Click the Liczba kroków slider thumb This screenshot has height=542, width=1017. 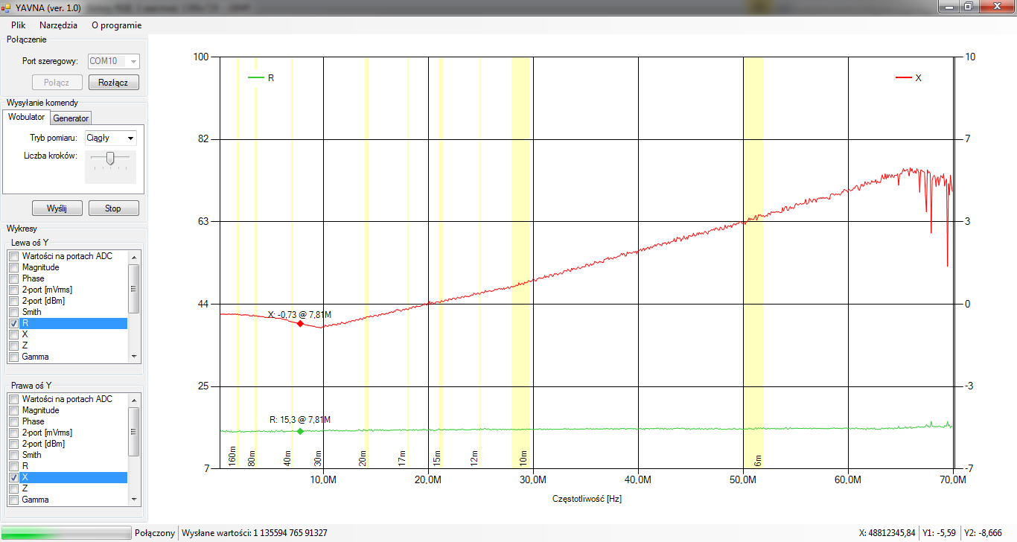110,158
